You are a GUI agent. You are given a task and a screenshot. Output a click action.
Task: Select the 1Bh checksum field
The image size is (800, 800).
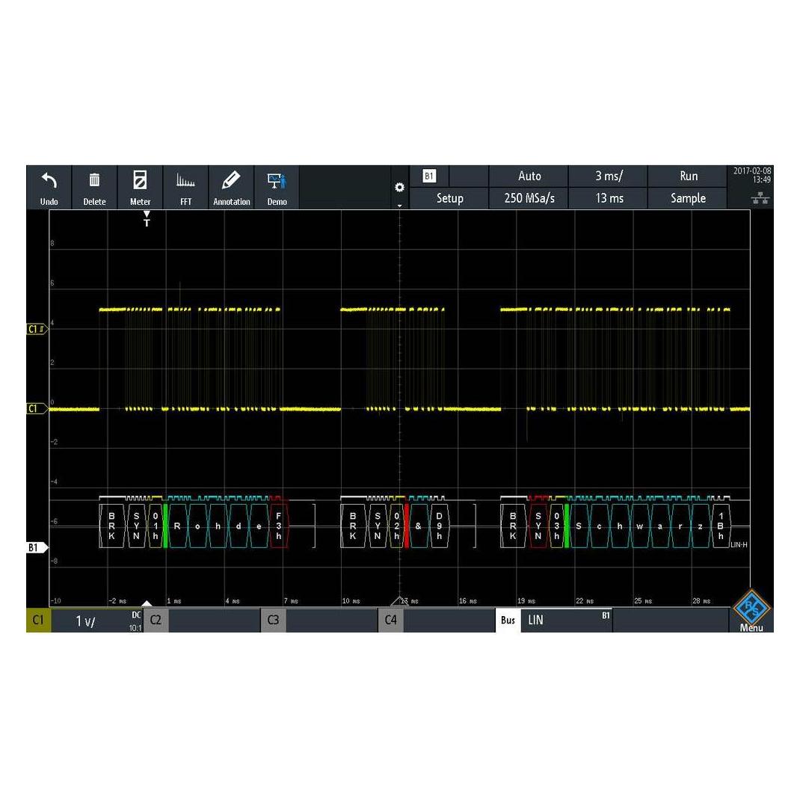coord(721,526)
